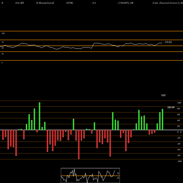Click the MR axis label 20
The height and width of the screenshot is (183, 183).
179,126
